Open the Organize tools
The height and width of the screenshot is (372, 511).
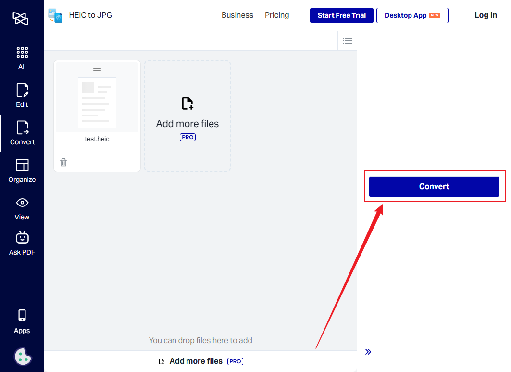click(x=22, y=171)
